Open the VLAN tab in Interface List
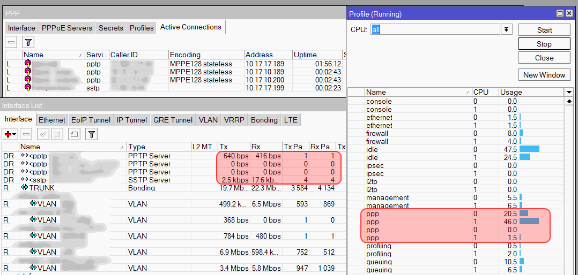The image size is (578, 275). (208, 120)
